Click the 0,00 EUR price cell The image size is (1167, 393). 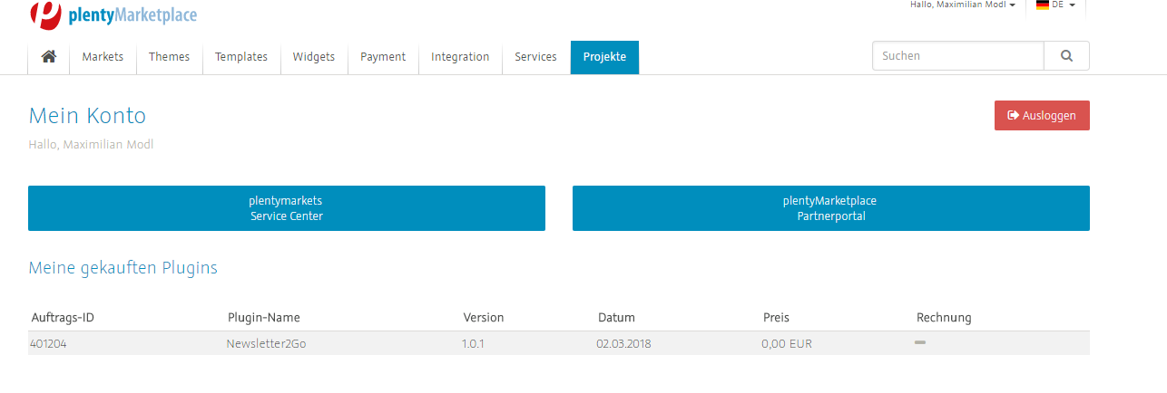point(787,343)
